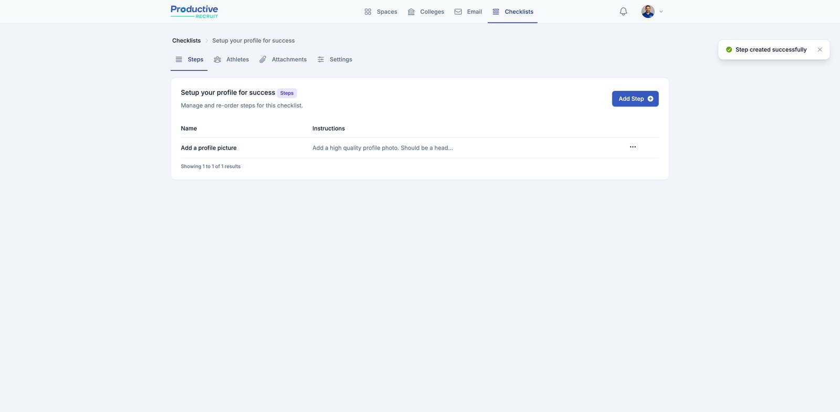Switch to the Steps tab

point(190,60)
